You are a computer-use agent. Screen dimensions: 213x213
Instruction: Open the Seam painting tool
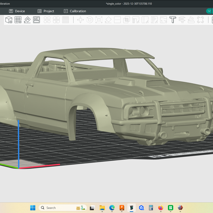145,20
